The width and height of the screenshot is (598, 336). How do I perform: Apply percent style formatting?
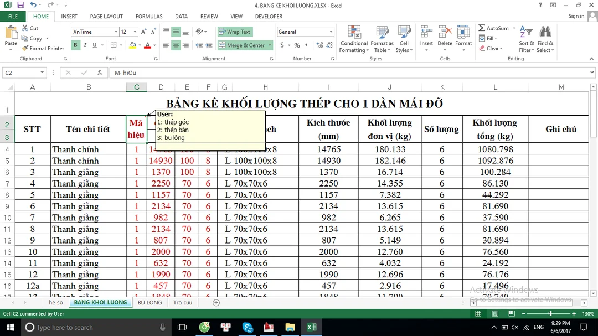pyautogui.click(x=297, y=45)
